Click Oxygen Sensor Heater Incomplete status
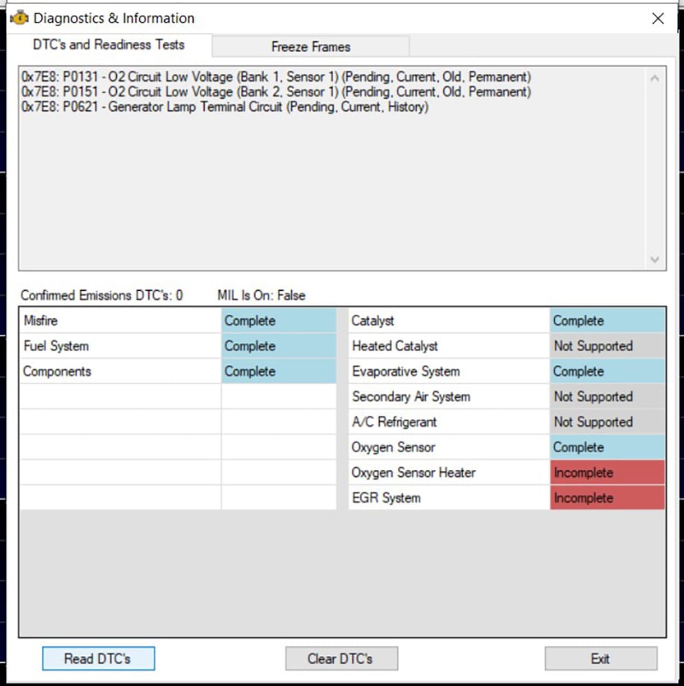This screenshot has height=686, width=684. pos(606,473)
